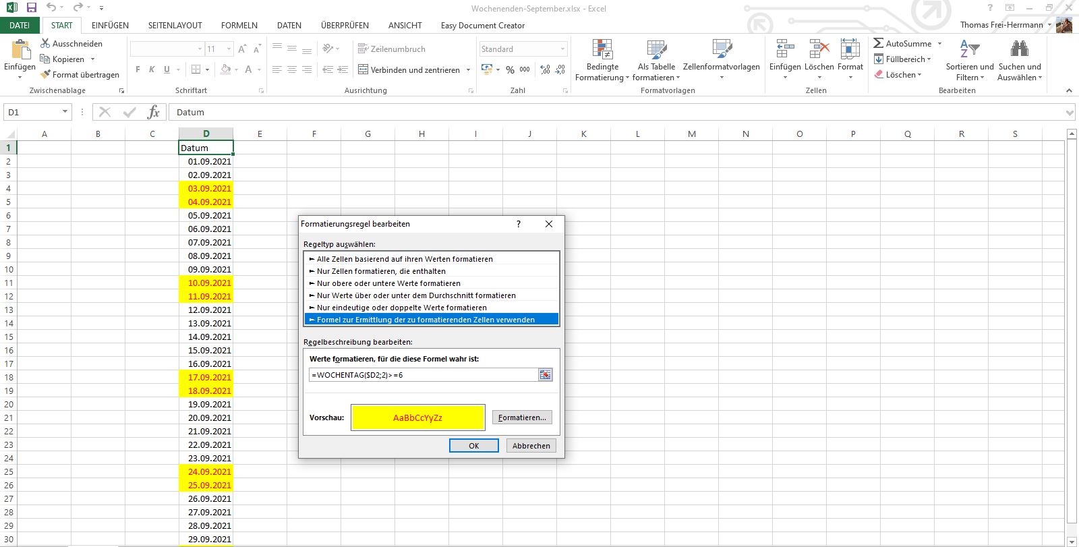Screen dimensions: 1079x547
Task: Click the Bedingte Formatierung icon
Action: point(602,49)
